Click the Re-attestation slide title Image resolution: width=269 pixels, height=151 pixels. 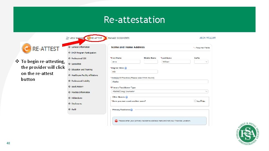pos(134,20)
